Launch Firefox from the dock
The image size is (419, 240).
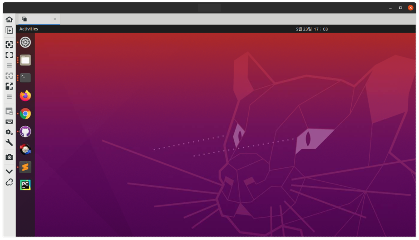point(26,96)
